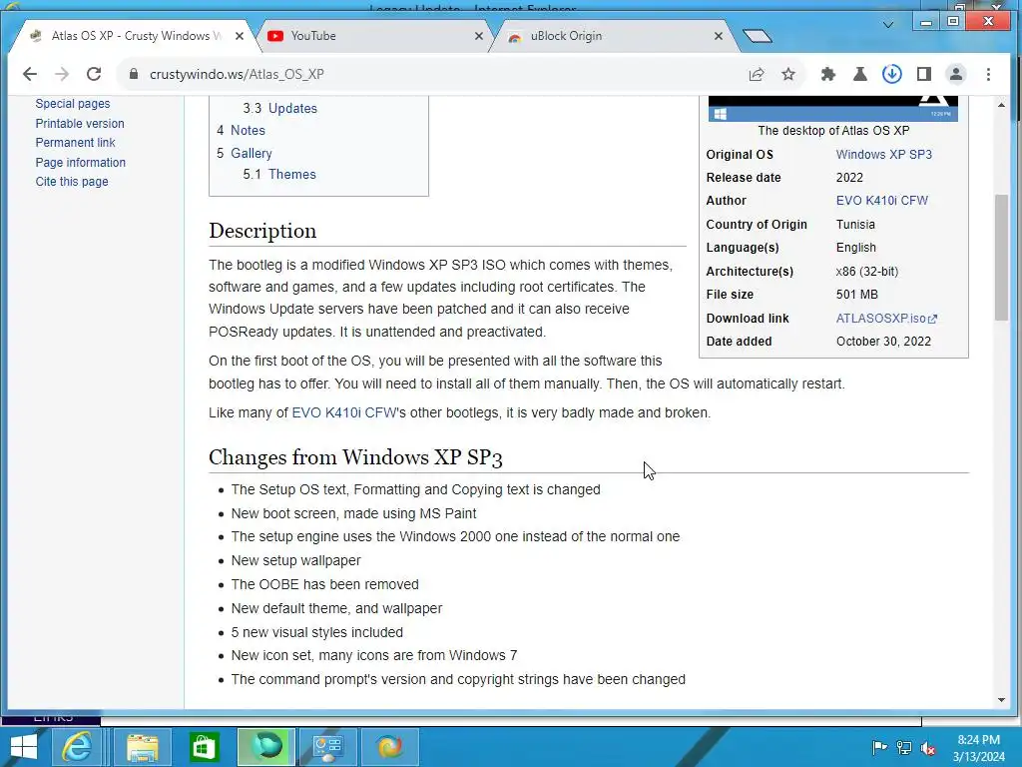The height and width of the screenshot is (767, 1022).
Task: Open the taskbar clock and date
Action: click(x=979, y=748)
